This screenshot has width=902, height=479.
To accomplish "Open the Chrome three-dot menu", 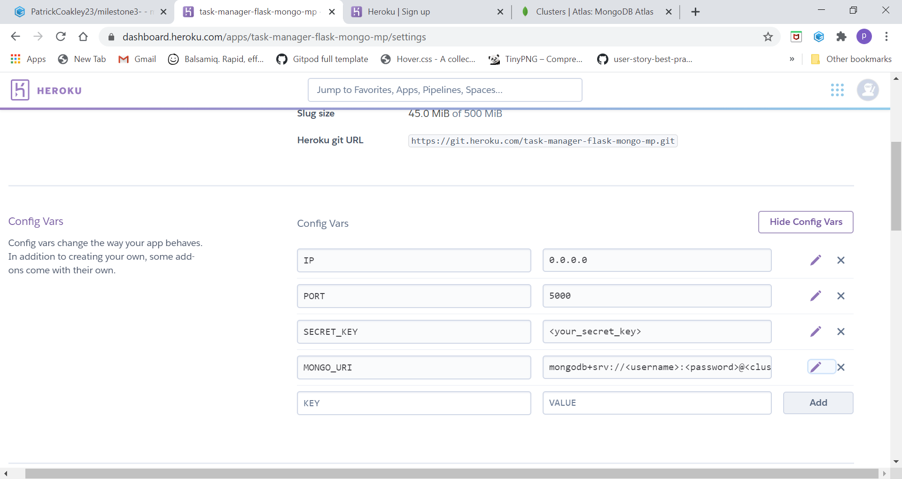I will [886, 37].
